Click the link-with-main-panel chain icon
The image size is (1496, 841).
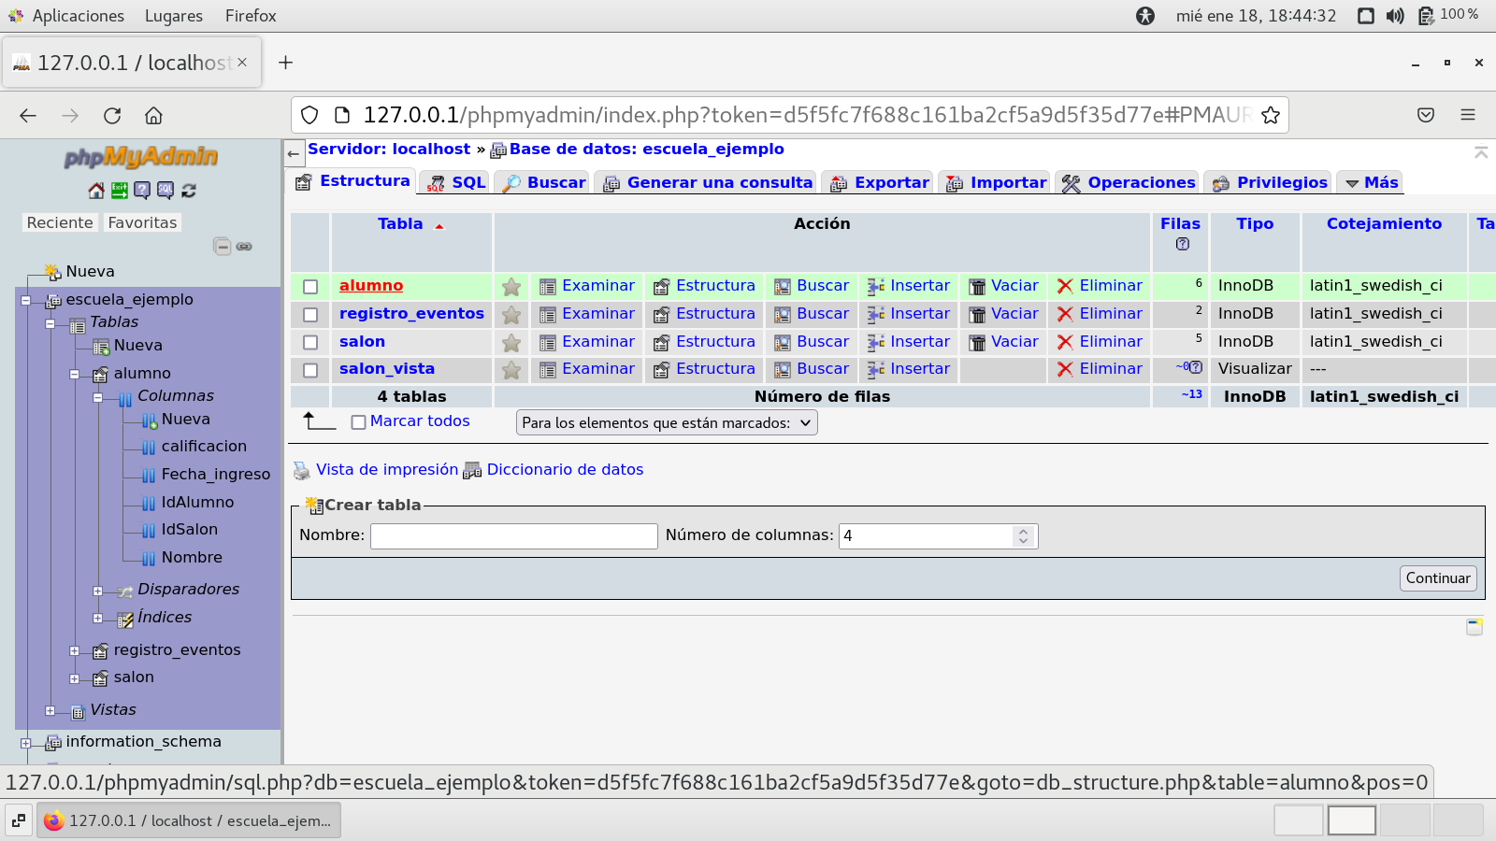244,247
